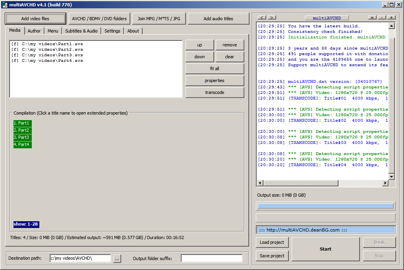Click the previous log arrow button
The width and height of the screenshot is (404, 270).
pos(262,17)
